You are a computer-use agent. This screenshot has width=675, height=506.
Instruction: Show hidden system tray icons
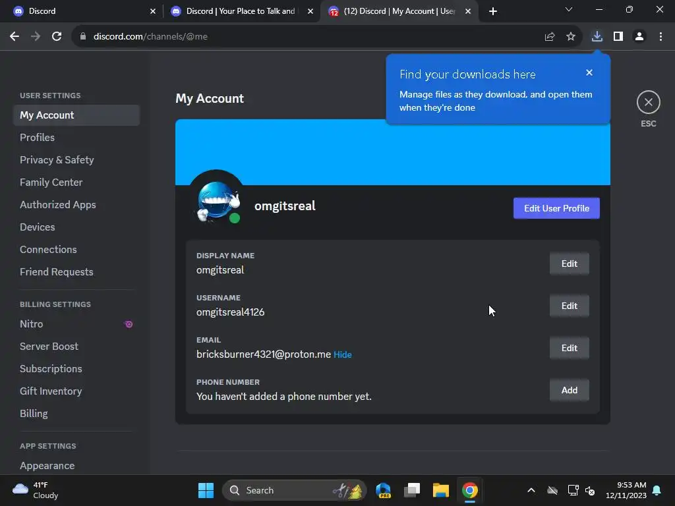tap(531, 490)
